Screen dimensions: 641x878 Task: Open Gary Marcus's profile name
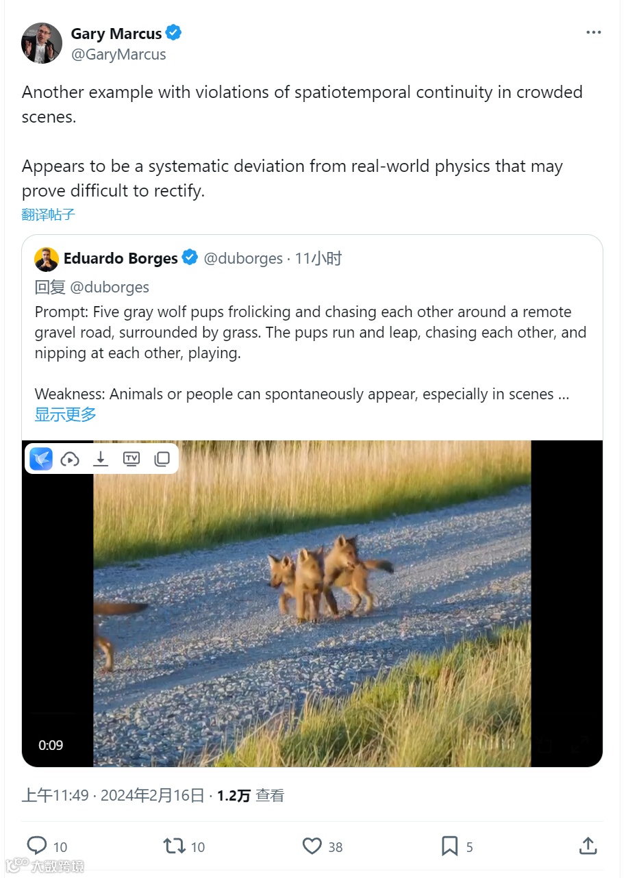pyautogui.click(x=116, y=34)
